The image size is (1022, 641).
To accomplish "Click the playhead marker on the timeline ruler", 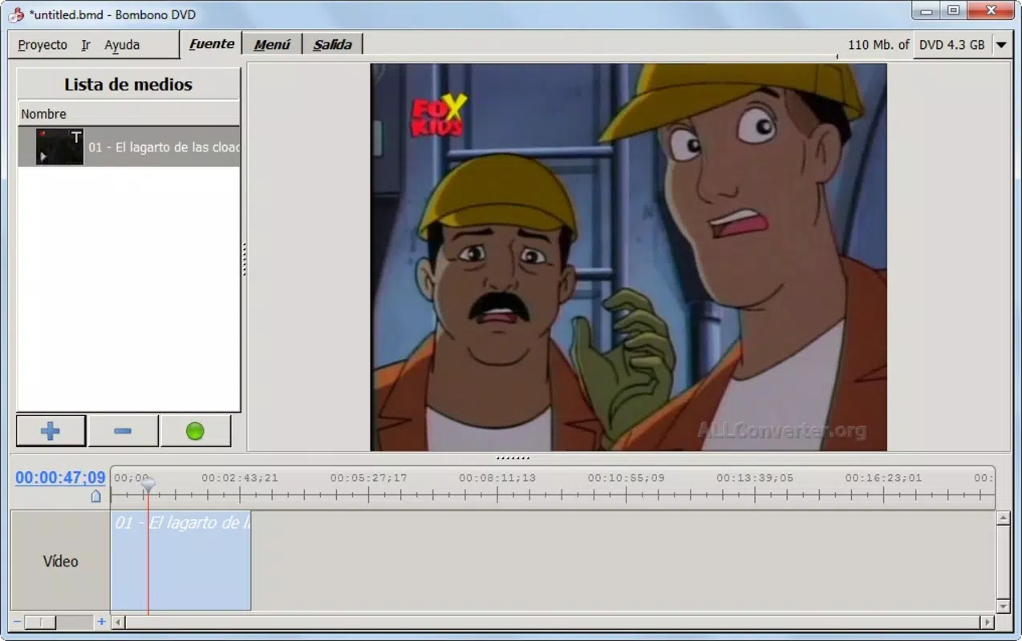I will 148,485.
